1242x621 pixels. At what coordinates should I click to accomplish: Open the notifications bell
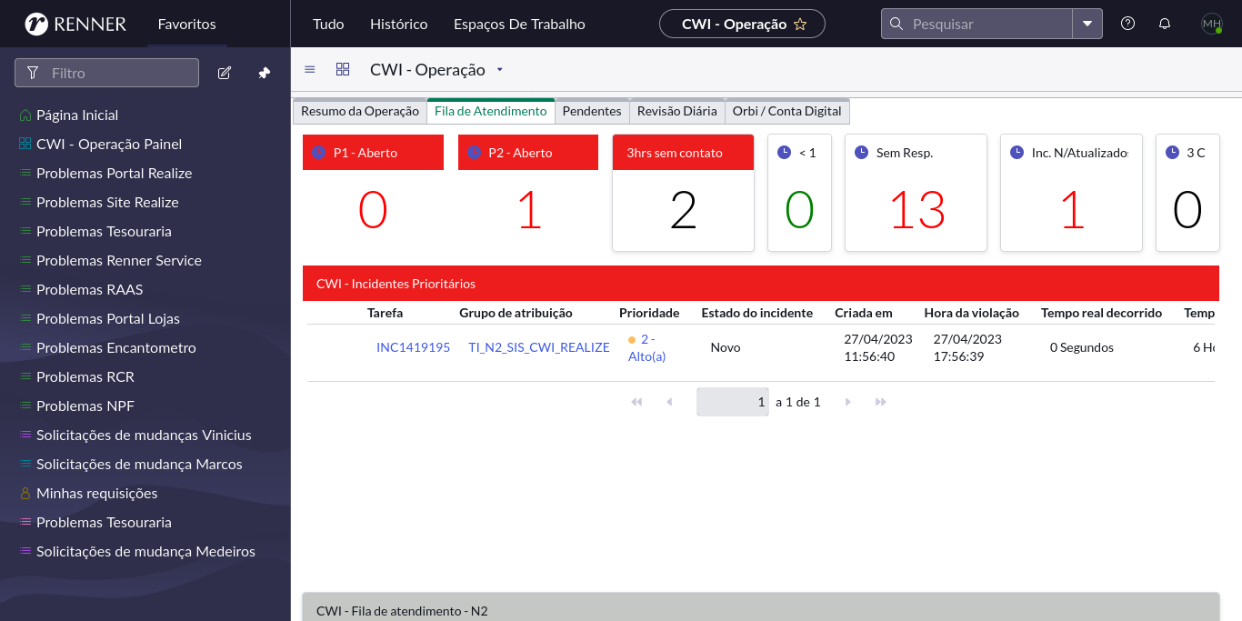coord(1165,24)
